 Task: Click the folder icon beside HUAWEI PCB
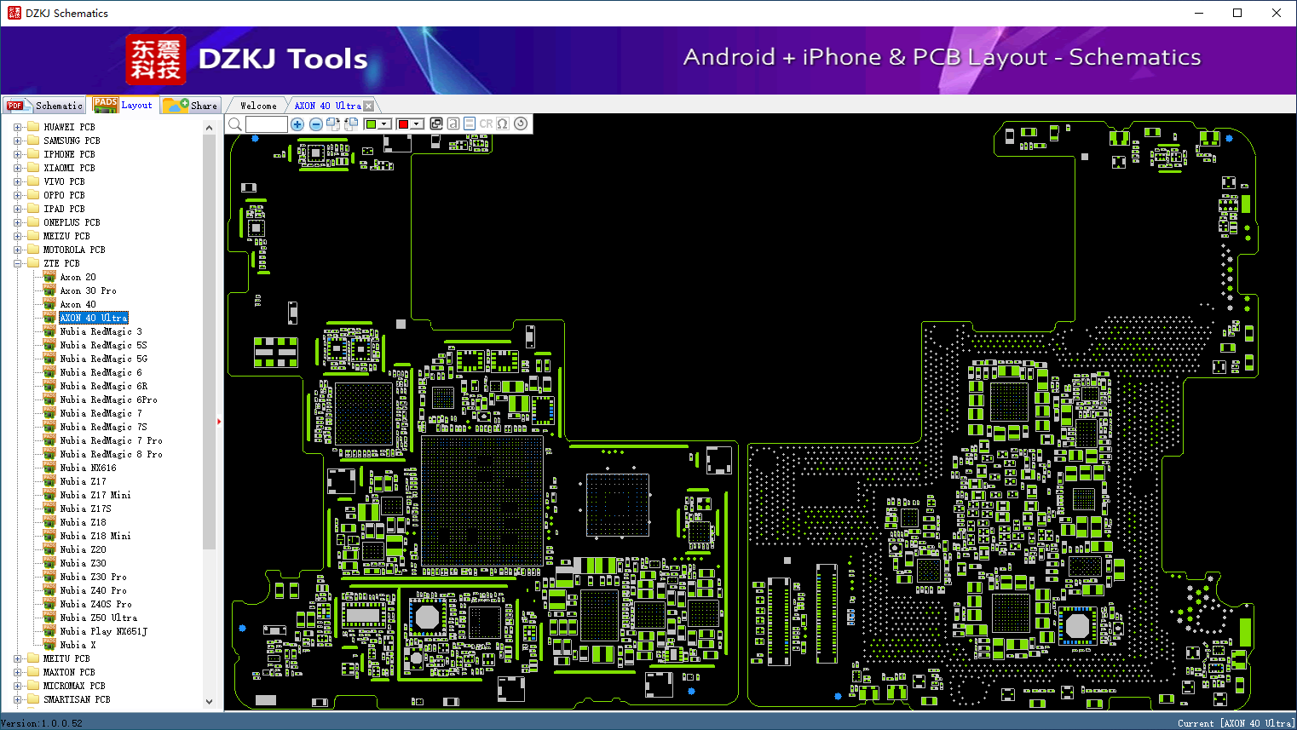[33, 127]
